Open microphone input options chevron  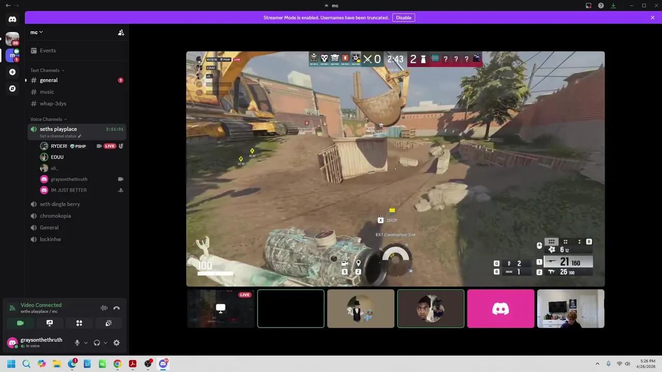(86, 343)
